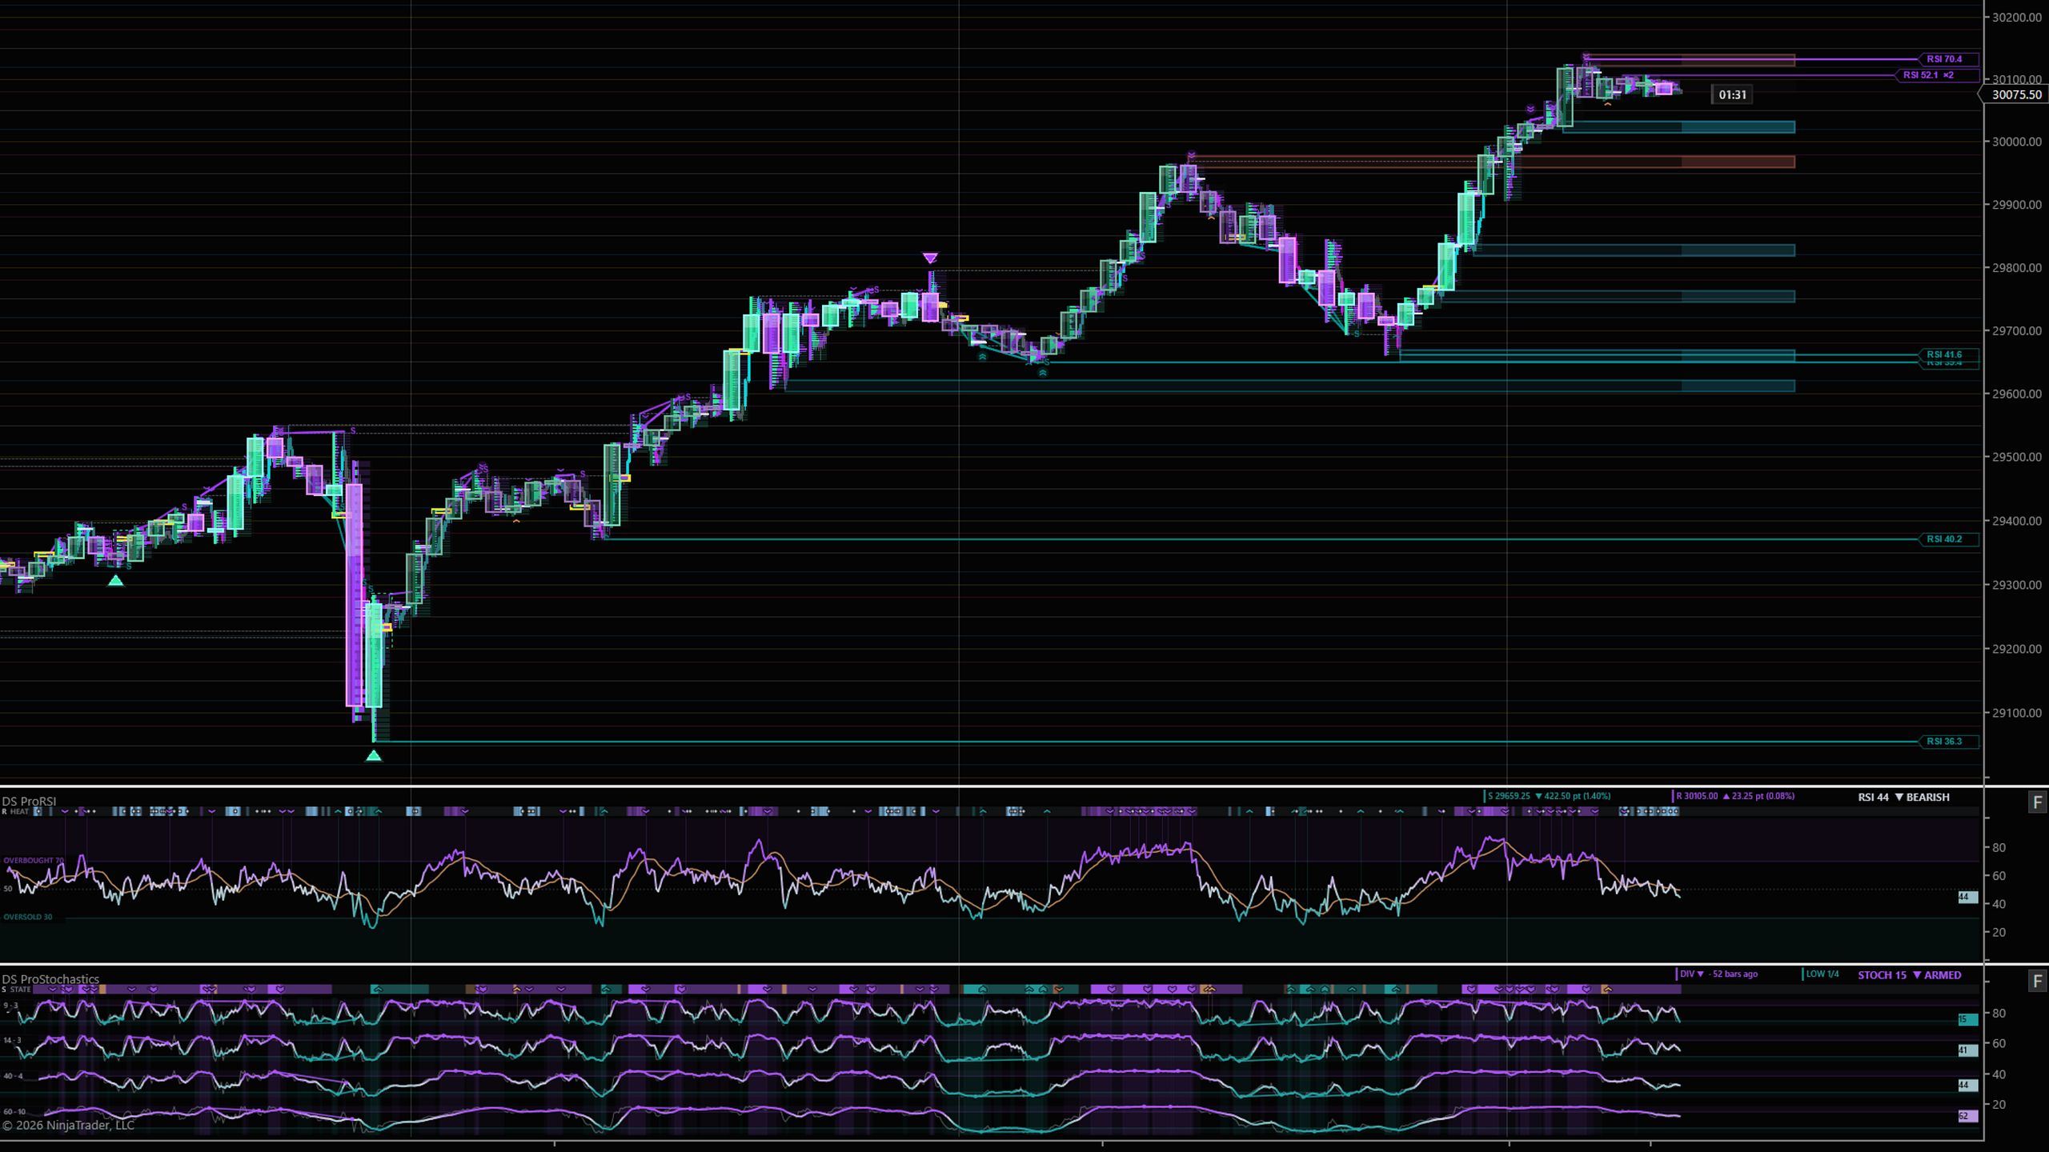
Task: Click the OVERBOUGHT 70 label
Action: (34, 861)
